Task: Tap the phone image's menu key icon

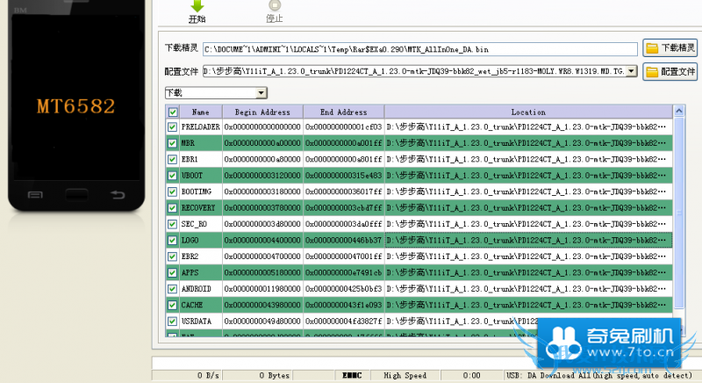Action: click(33, 193)
